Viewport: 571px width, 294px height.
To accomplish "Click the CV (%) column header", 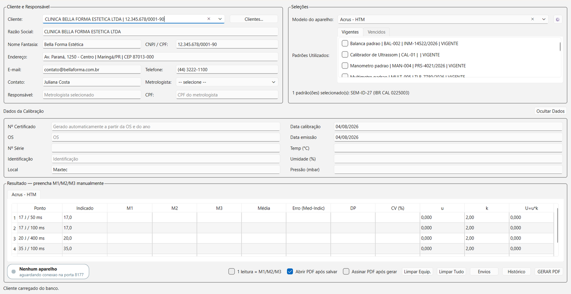I will pyautogui.click(x=398, y=208).
